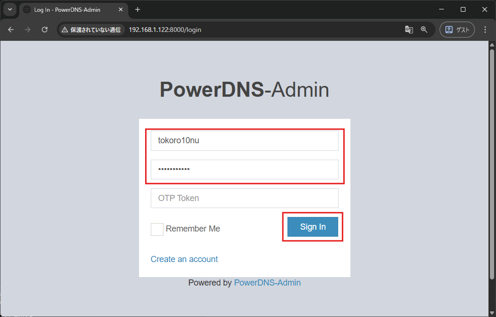This screenshot has height=317, width=496.
Task: Click the PowerDNS-Admin page heading
Action: click(245, 90)
